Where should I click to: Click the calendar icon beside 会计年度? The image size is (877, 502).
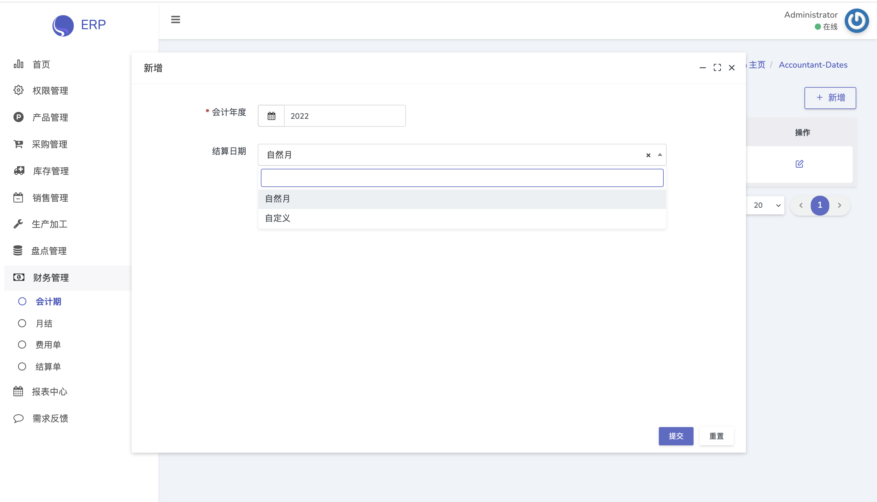(272, 116)
